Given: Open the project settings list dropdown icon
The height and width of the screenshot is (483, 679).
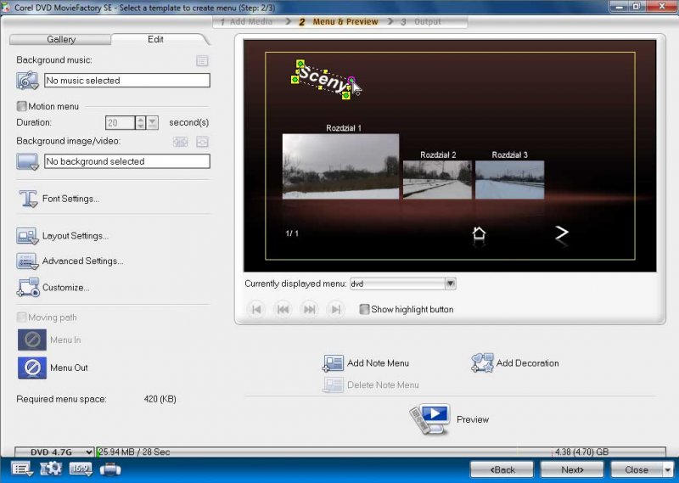Looking at the screenshot, I should point(22,469).
